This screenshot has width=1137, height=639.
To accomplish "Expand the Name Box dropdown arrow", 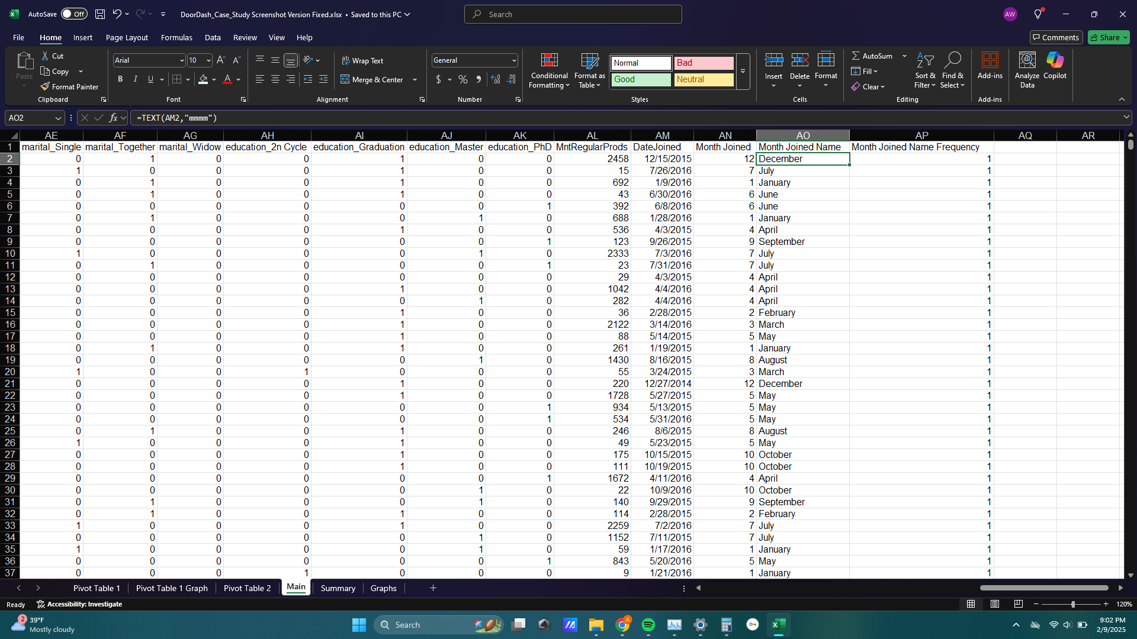I will click(57, 118).
